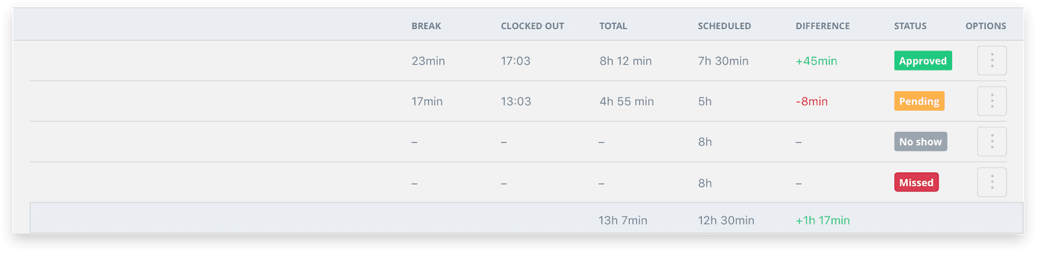The image size is (1037, 253).
Task: Sort by CLOCKED OUT column header
Action: [x=533, y=26]
